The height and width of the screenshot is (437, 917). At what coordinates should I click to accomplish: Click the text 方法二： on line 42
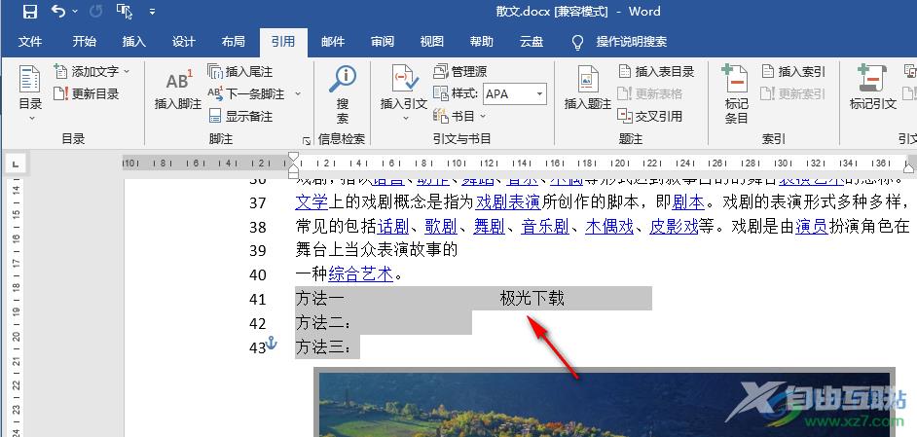click(x=324, y=323)
